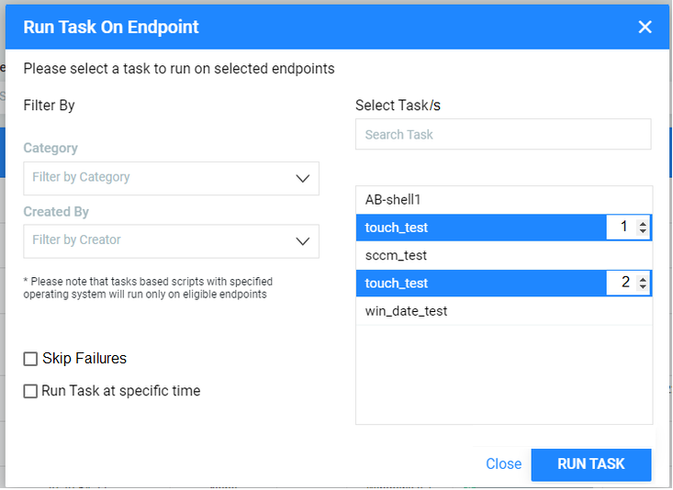Expand the Filter by Creator dropdown
This screenshot has width=673, height=490.
(x=161, y=240)
